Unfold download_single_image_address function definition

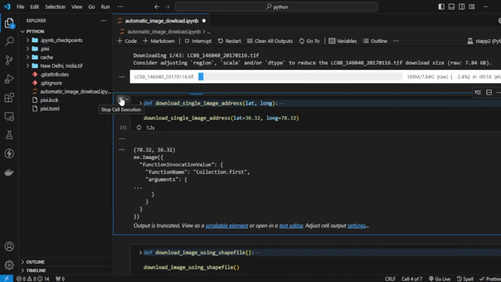141,103
